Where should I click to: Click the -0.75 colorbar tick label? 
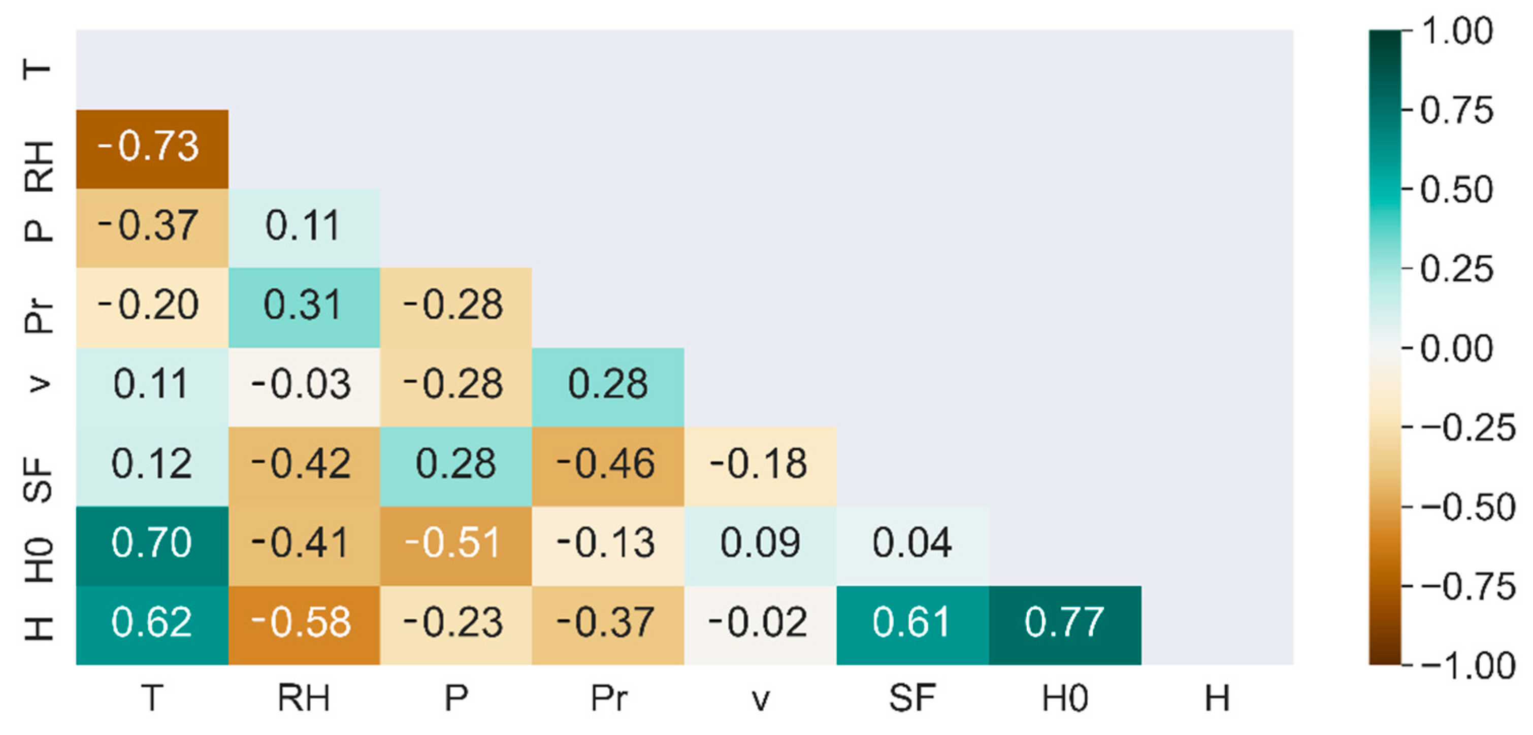tap(1467, 587)
